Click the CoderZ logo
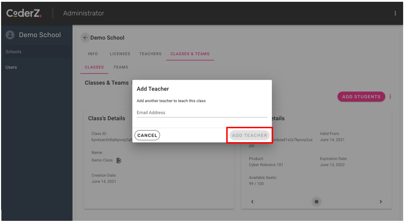Image resolution: width=406 pixels, height=223 pixels. click(x=24, y=13)
